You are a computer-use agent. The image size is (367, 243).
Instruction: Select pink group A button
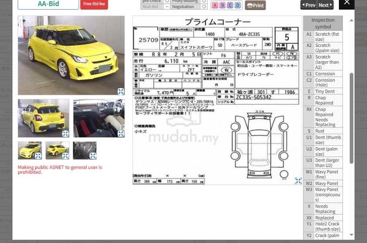tap(215, 5)
